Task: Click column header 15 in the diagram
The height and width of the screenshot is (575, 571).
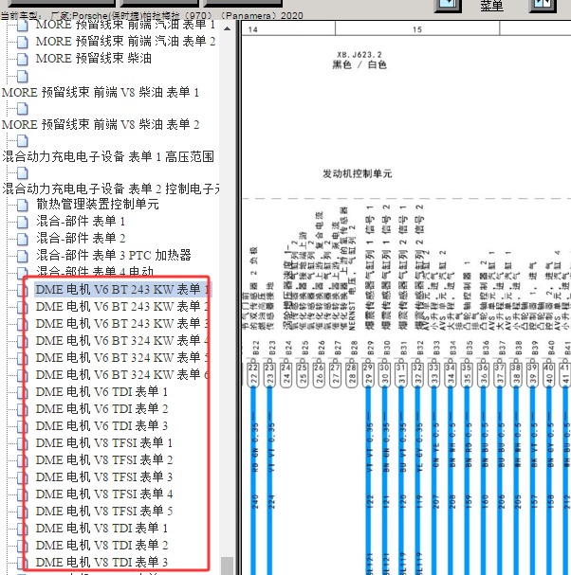Action: coord(417,29)
